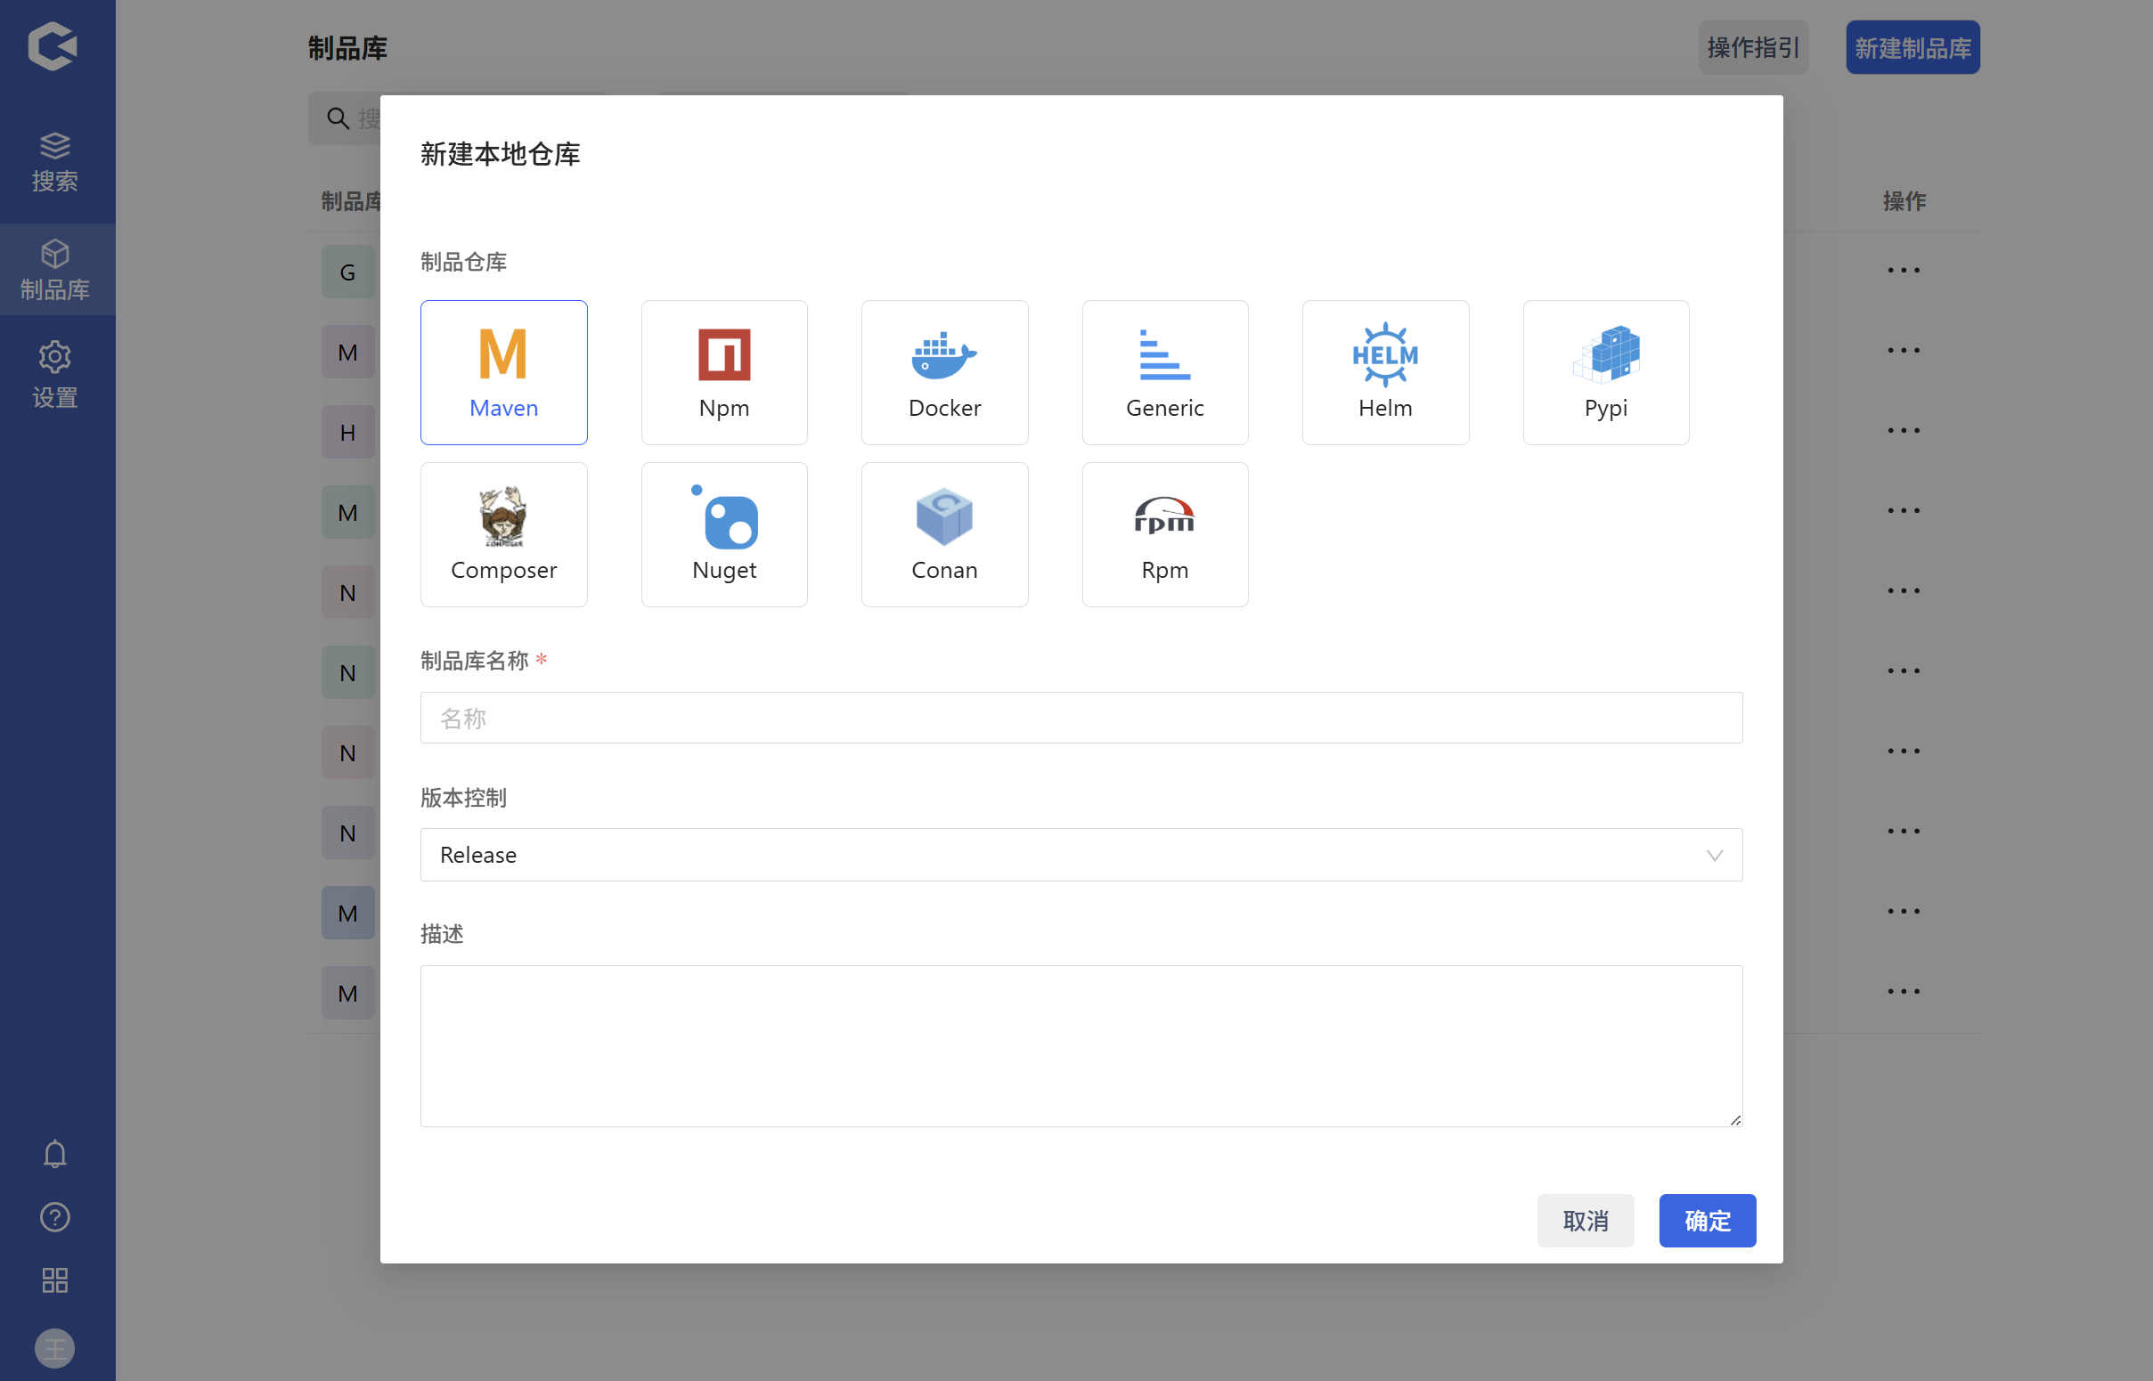Select the Maven repository card

[x=503, y=372]
